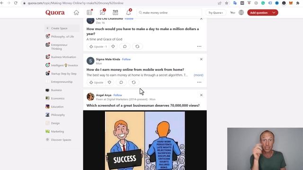Dismiss the Chu Chu Chukwuma post
The image size is (303, 170).
[201, 19]
